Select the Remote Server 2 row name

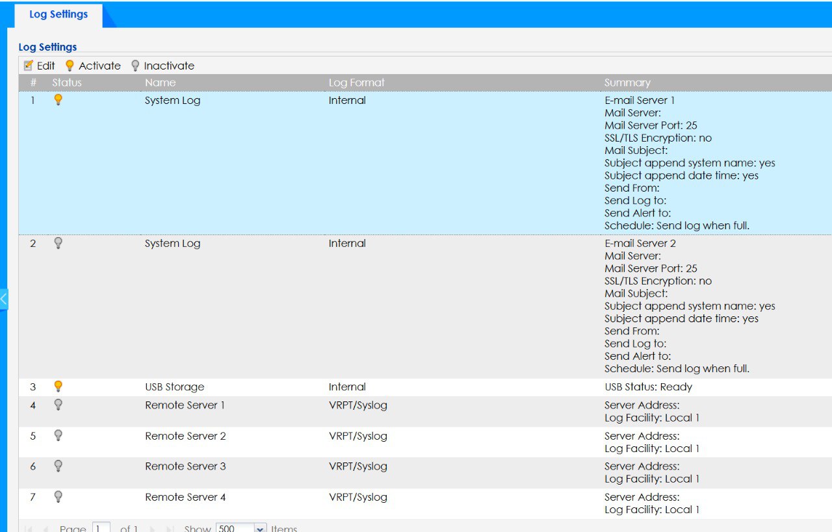[x=185, y=435]
